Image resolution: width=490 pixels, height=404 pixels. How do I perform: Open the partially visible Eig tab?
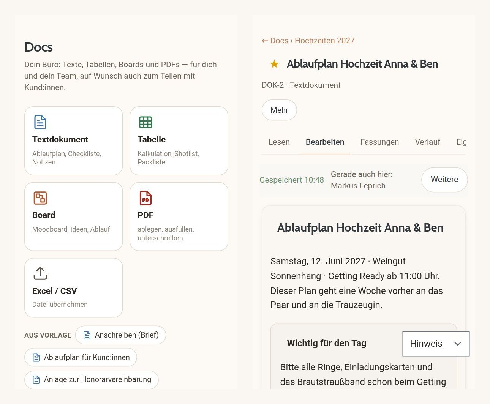coord(461,142)
